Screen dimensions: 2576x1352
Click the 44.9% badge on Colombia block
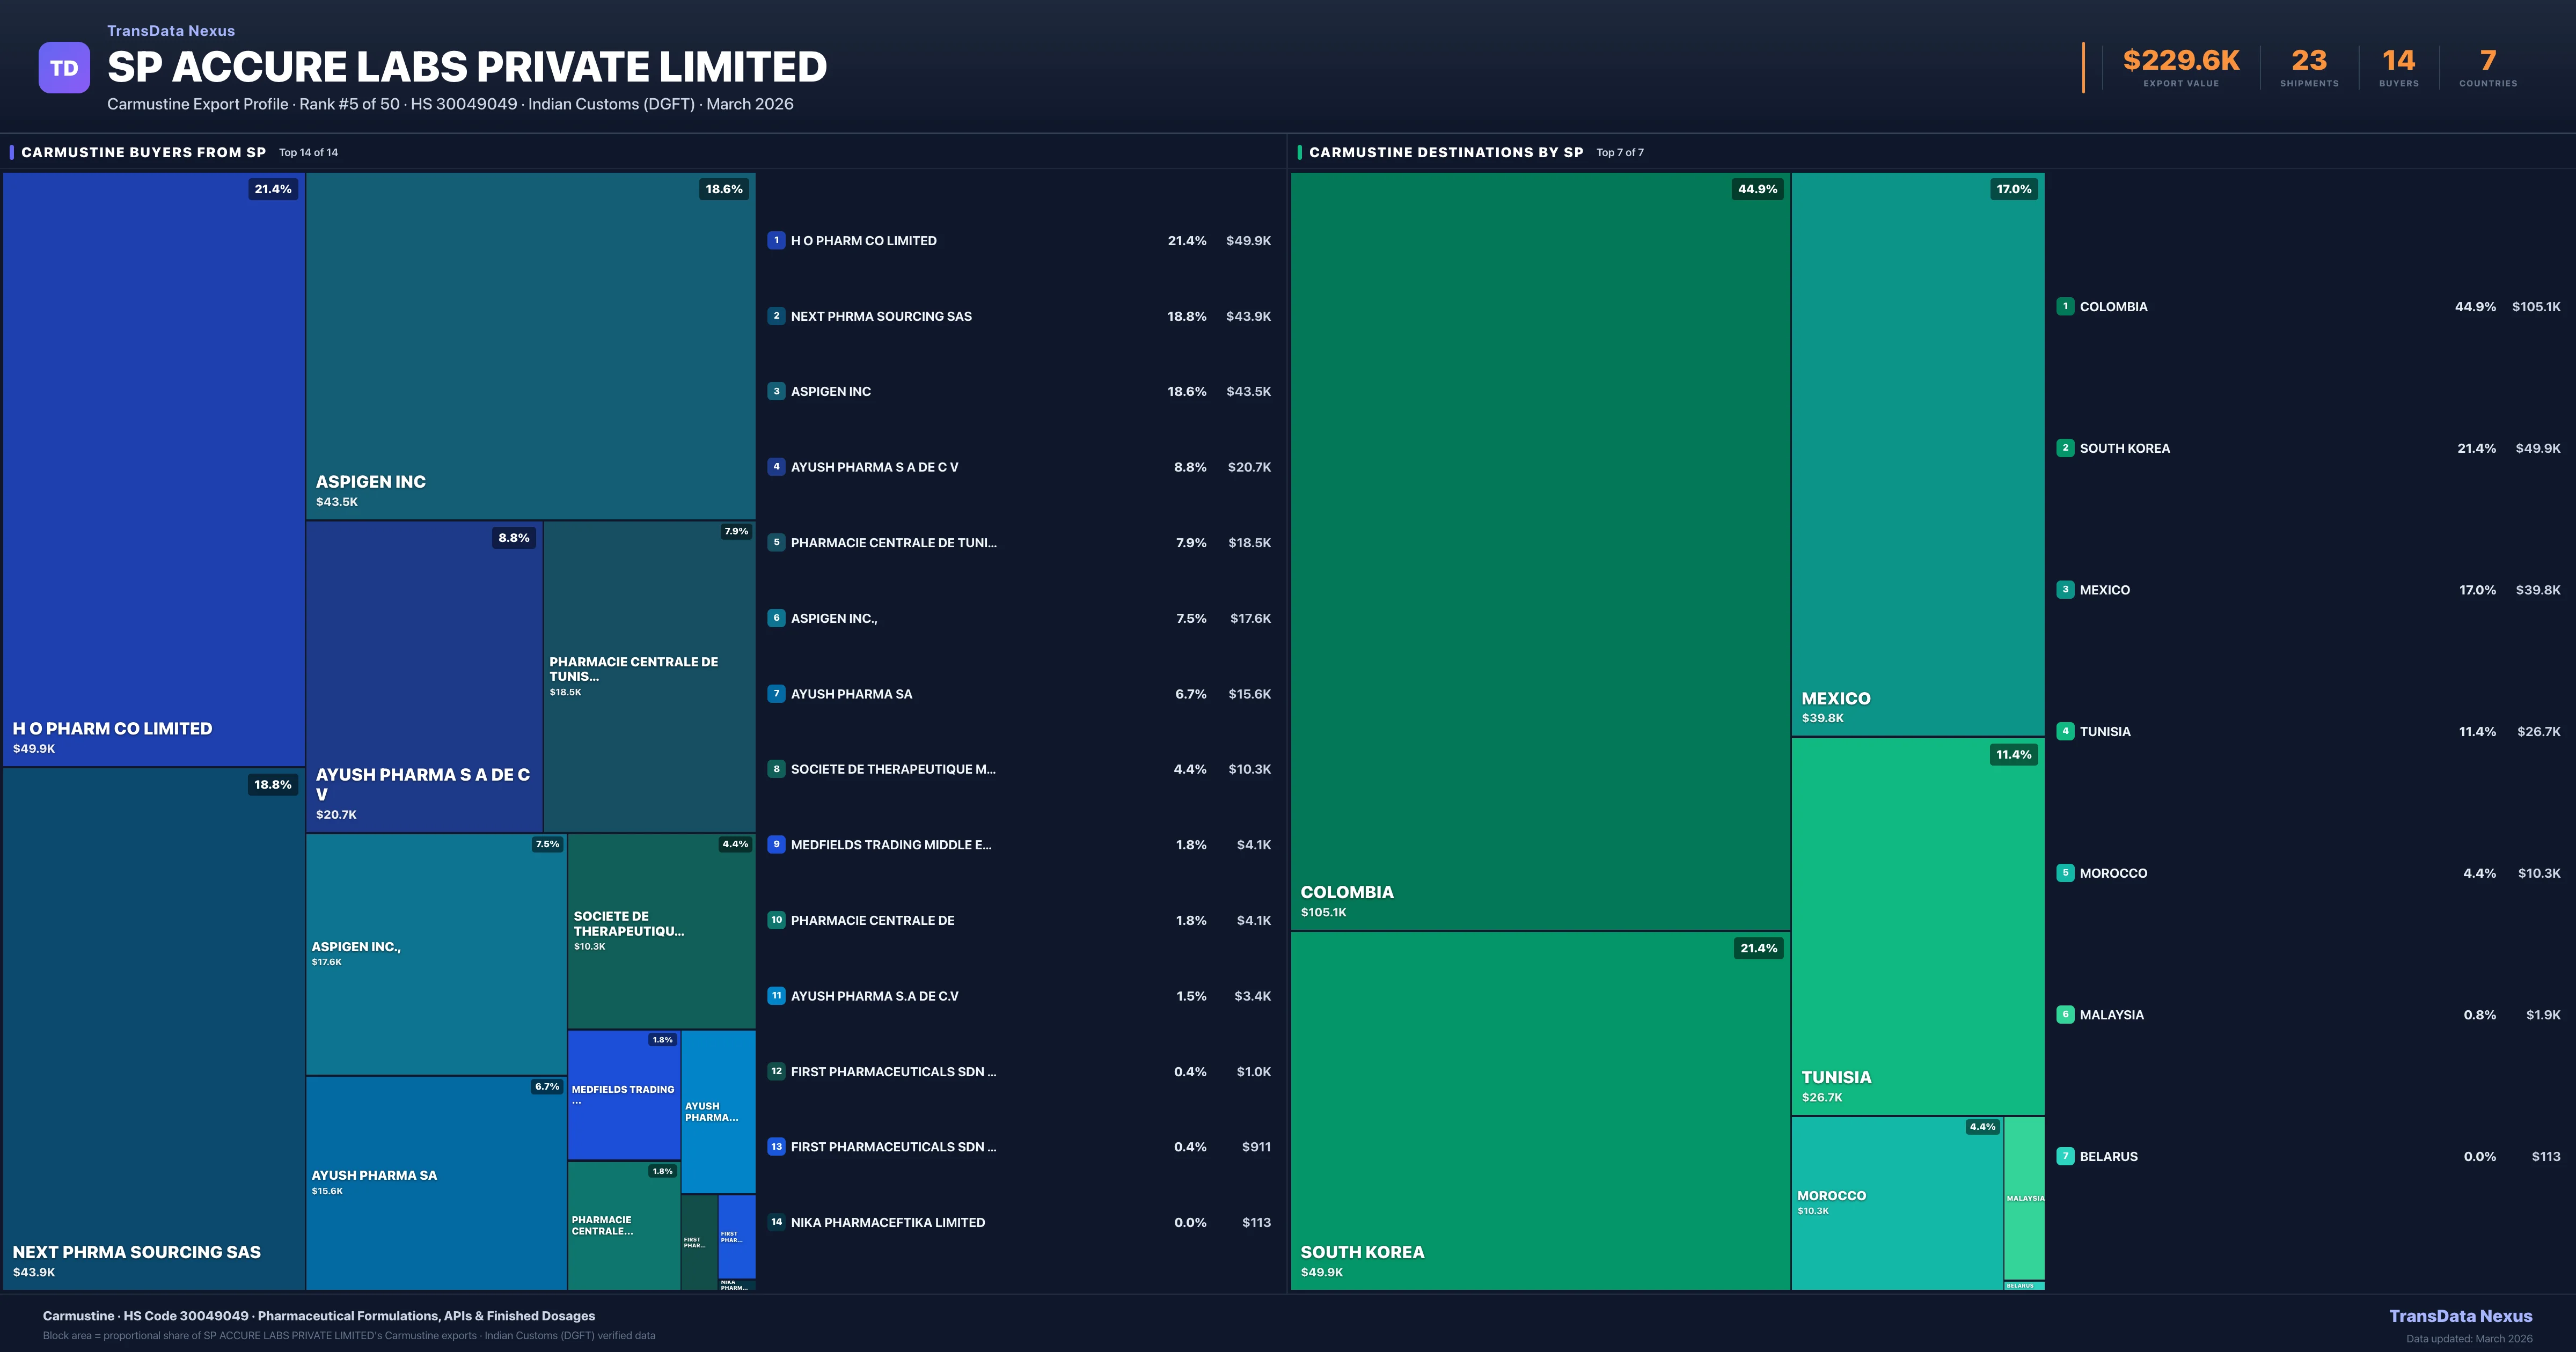click(x=1757, y=189)
